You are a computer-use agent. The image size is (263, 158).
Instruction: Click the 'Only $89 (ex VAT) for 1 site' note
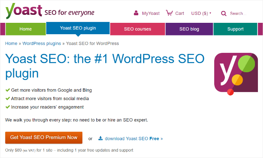pos(69,150)
